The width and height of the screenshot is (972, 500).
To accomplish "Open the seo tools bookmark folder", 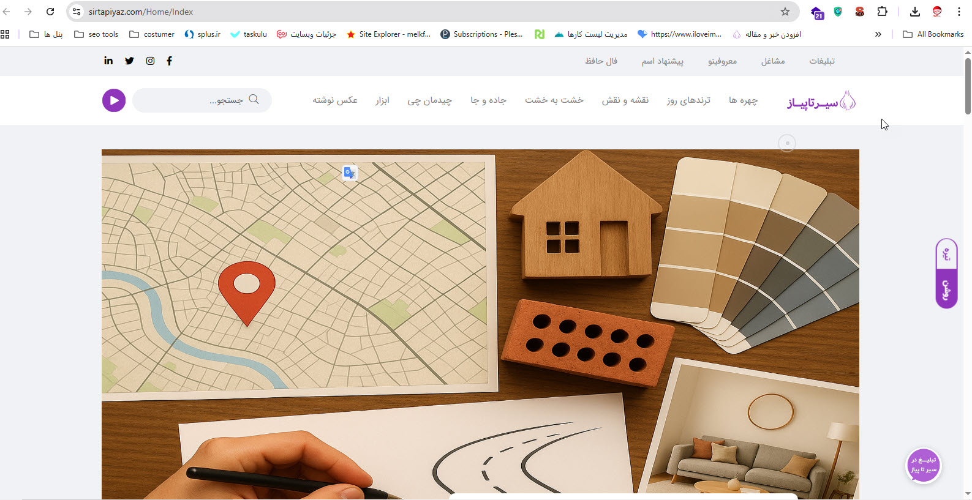I will point(96,34).
